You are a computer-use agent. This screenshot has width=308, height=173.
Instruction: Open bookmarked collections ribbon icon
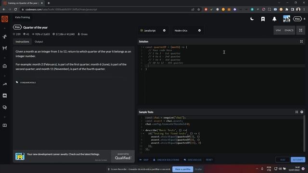pos(263,19)
